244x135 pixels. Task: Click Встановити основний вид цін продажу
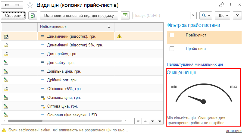click(x=79, y=16)
